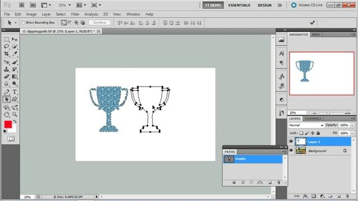Open the Normal blend mode dropdown
This screenshot has width=358, height=201.
coord(306,125)
